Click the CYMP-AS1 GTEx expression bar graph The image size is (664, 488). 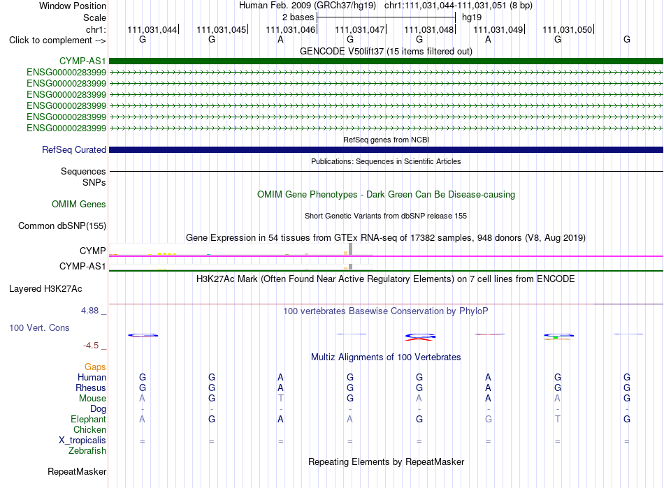click(x=241, y=267)
